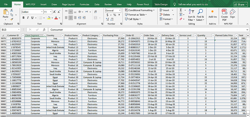Click Format as Table button

136,15
